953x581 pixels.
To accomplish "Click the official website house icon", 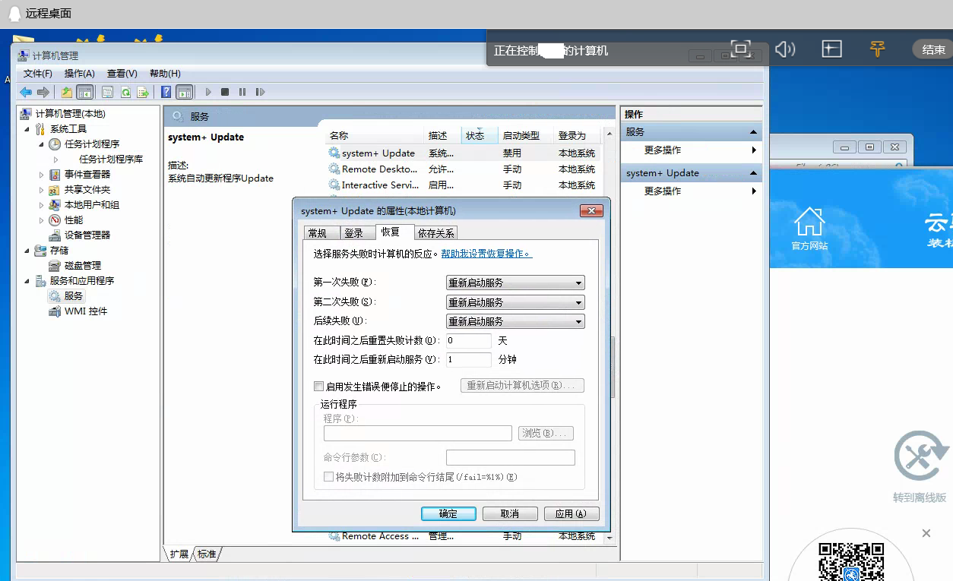I will 809,223.
